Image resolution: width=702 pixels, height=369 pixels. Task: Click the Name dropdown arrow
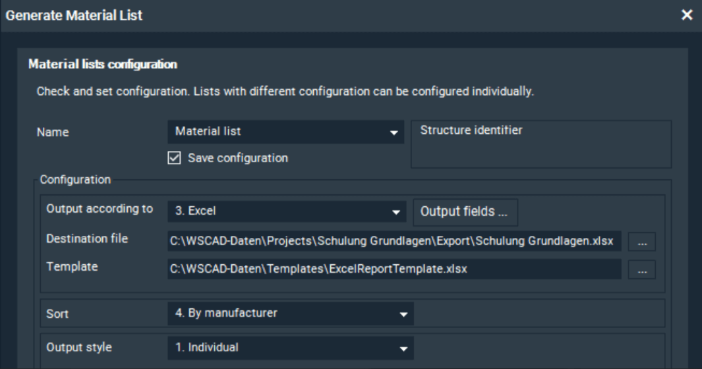[394, 132]
